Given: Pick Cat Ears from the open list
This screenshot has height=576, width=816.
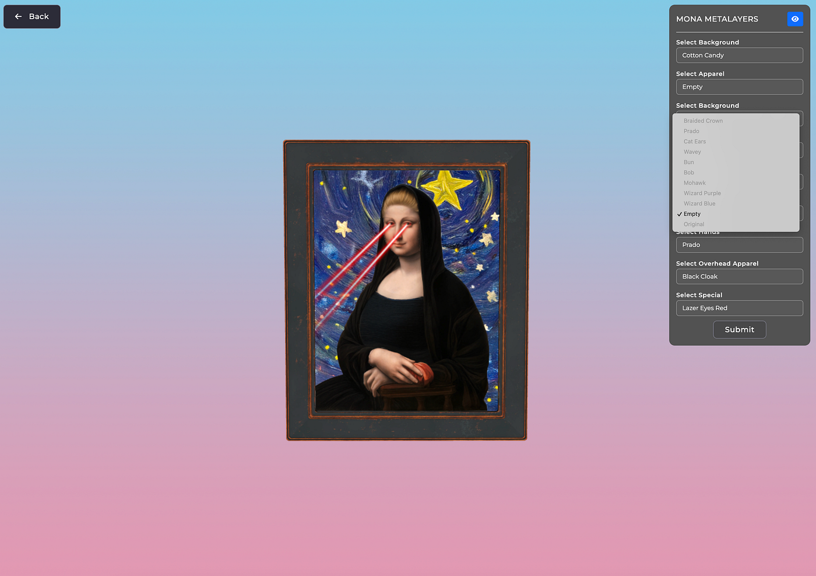Looking at the screenshot, I should pyautogui.click(x=736, y=142).
